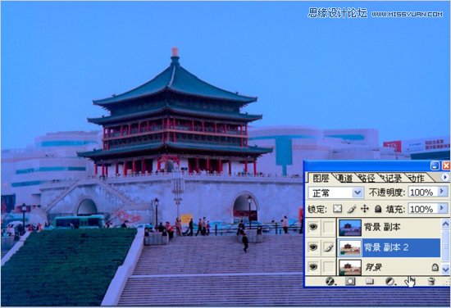Select the layer name 背景 副本

pyautogui.click(x=382, y=227)
